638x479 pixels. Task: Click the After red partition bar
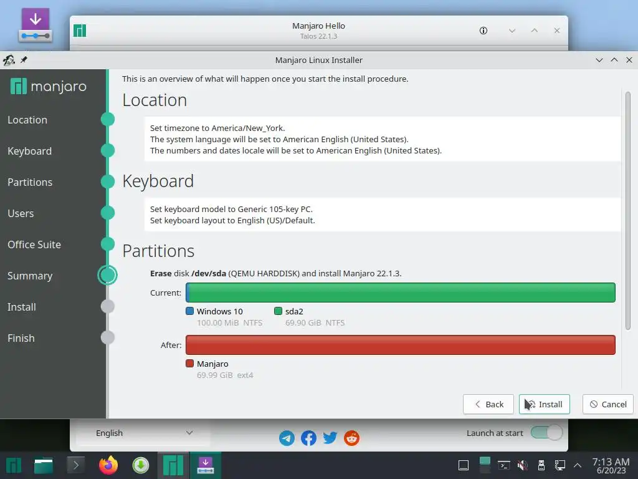click(x=401, y=345)
